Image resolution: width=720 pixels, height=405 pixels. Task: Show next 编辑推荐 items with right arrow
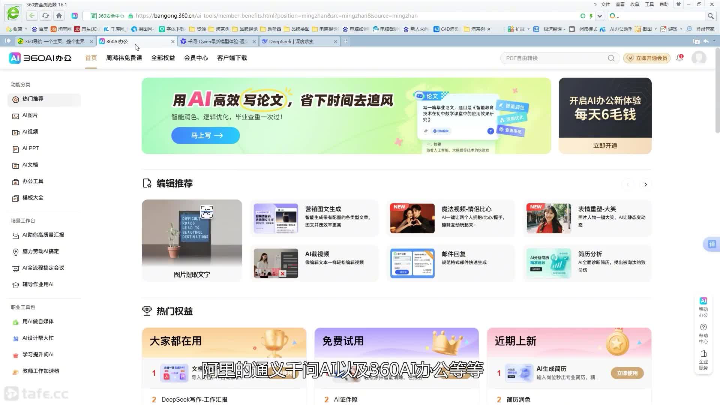pyautogui.click(x=645, y=184)
